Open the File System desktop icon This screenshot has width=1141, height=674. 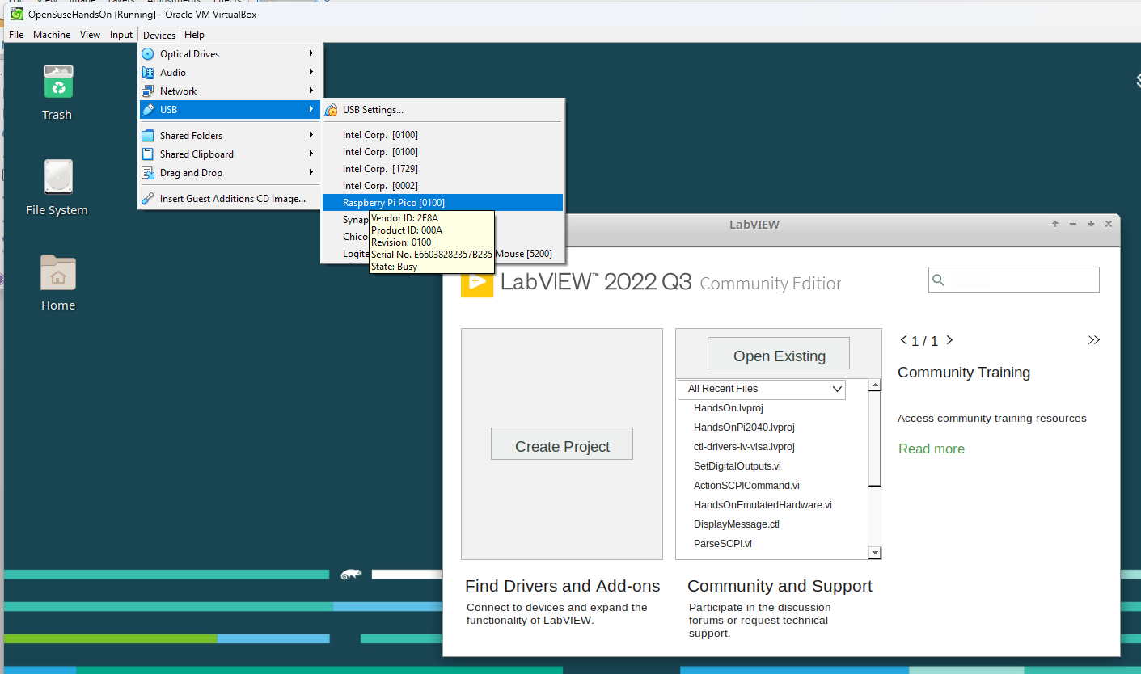[x=57, y=177]
